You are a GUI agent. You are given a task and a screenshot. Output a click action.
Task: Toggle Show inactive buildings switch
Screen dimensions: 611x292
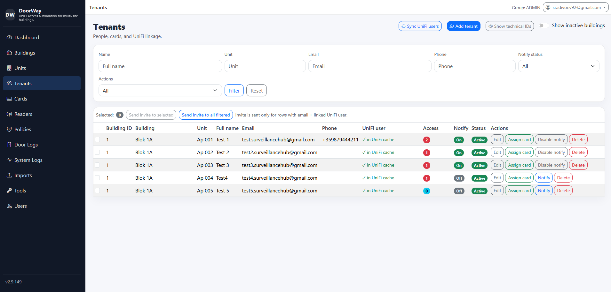pyautogui.click(x=544, y=26)
